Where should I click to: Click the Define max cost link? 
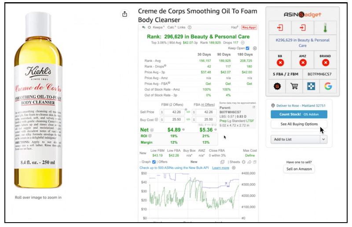click(x=250, y=156)
